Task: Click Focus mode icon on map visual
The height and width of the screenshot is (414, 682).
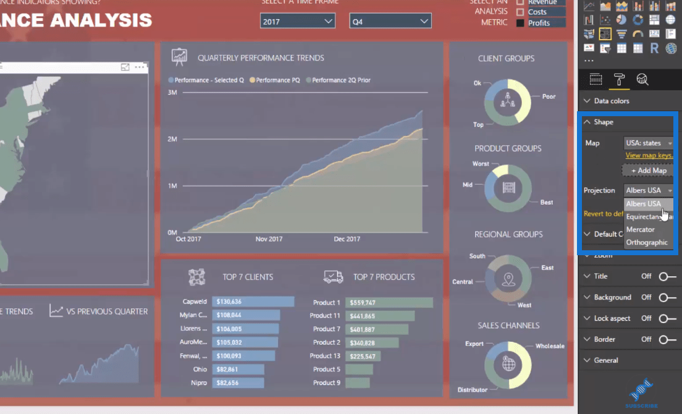Action: [x=125, y=67]
